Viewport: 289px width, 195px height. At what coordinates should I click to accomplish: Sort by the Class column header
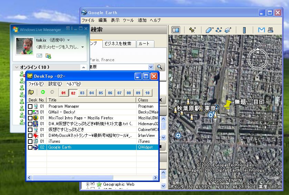tap(147, 100)
